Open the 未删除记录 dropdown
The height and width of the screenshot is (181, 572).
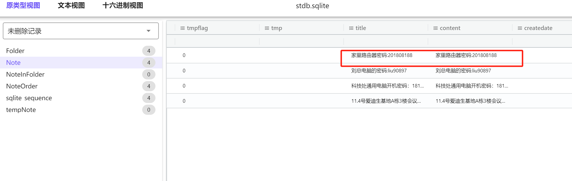(81, 31)
